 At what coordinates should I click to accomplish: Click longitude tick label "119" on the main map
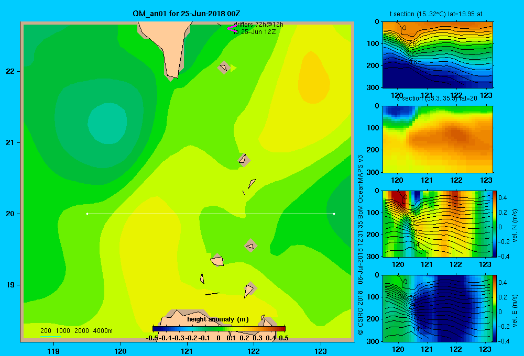coord(53,351)
